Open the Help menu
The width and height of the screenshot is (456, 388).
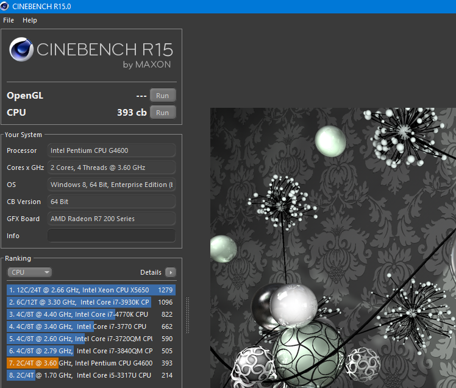click(x=30, y=20)
